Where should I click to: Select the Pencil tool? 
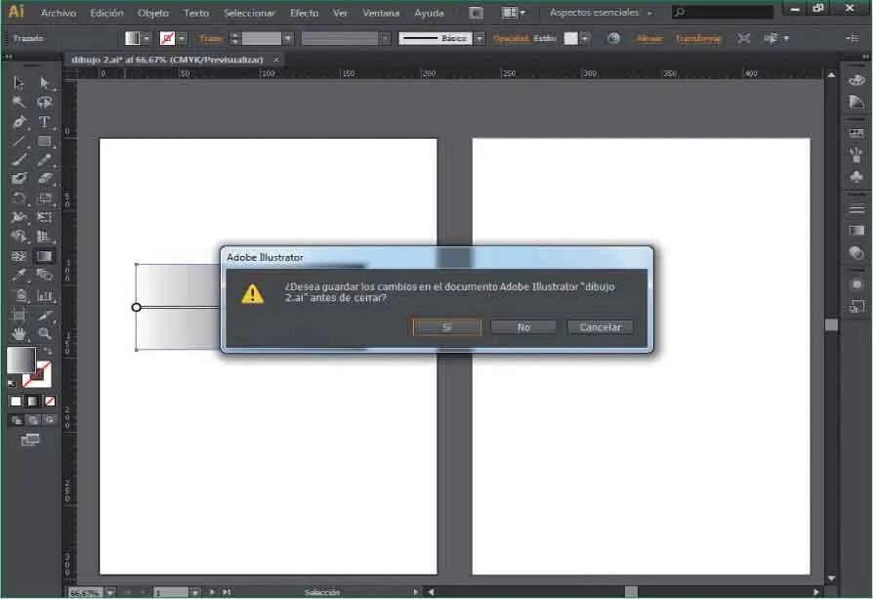point(45,160)
